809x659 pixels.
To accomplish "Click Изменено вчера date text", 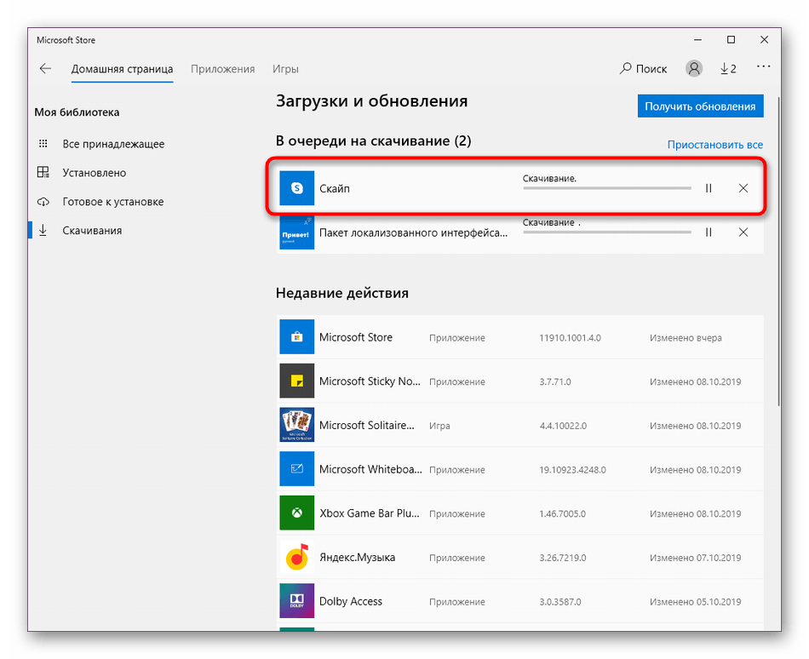I will tap(686, 338).
